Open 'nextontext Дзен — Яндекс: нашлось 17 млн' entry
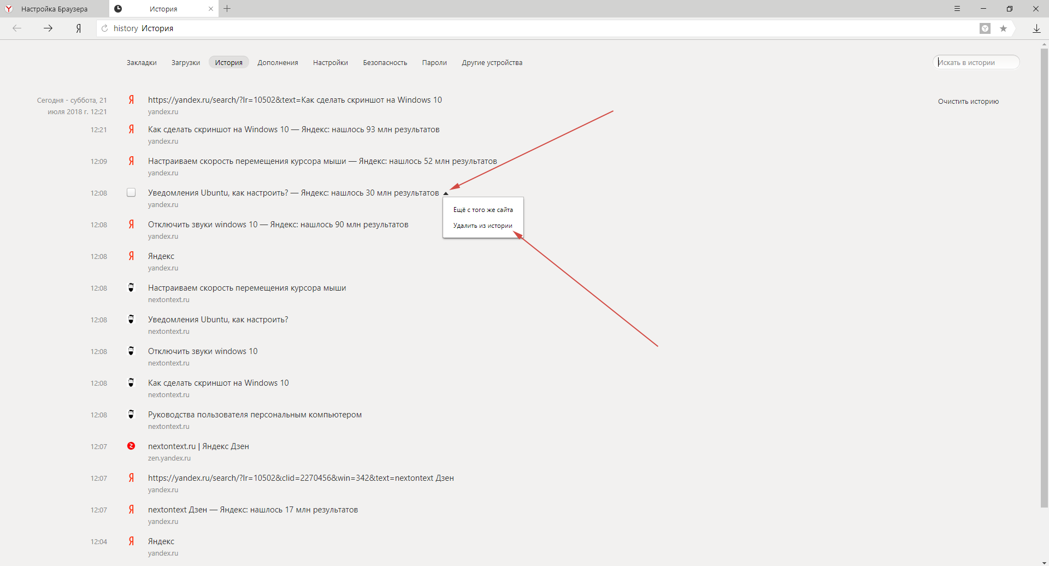 pos(253,510)
